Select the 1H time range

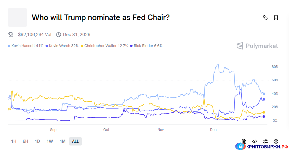click(14, 141)
